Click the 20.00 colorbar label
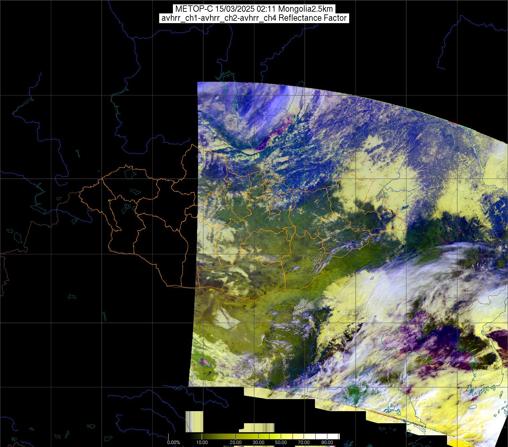This screenshot has height=447, width=508. (236, 442)
